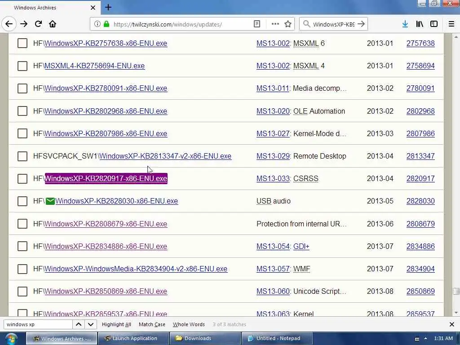Click green envelope icon beside KB2828030
This screenshot has width=460, height=345.
tap(50, 201)
